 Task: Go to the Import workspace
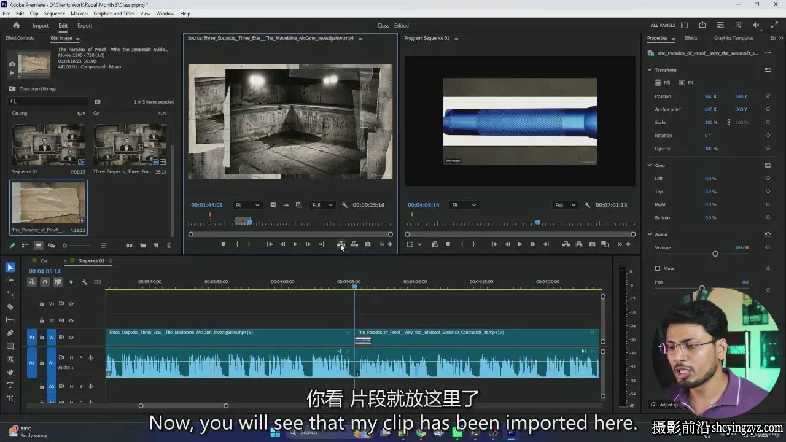[41, 26]
